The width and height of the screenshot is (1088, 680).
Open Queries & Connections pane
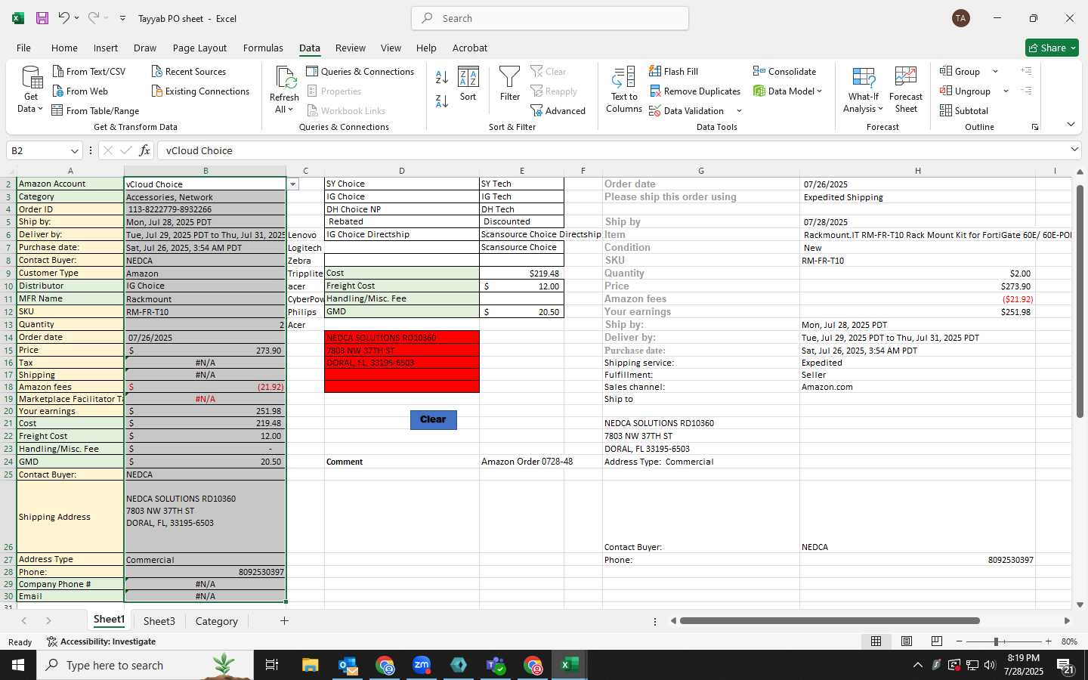(x=360, y=72)
